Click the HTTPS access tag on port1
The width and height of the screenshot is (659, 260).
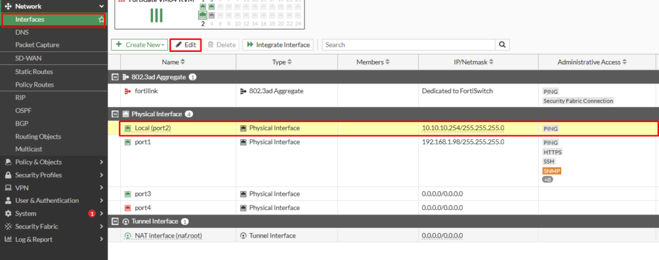(553, 152)
